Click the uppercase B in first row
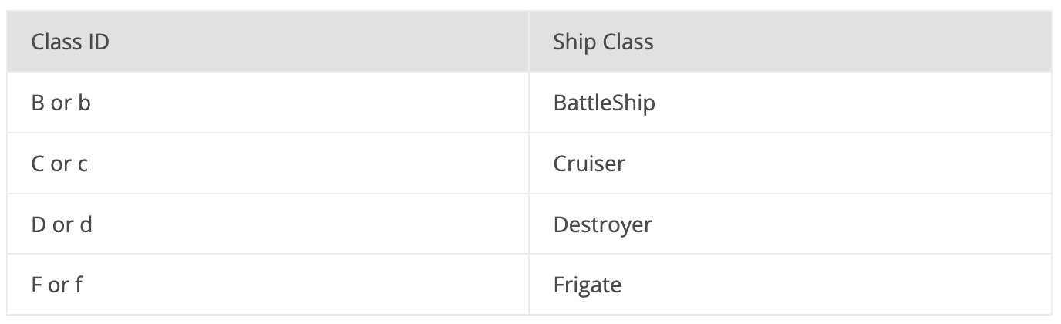1061x324 pixels. point(38,103)
